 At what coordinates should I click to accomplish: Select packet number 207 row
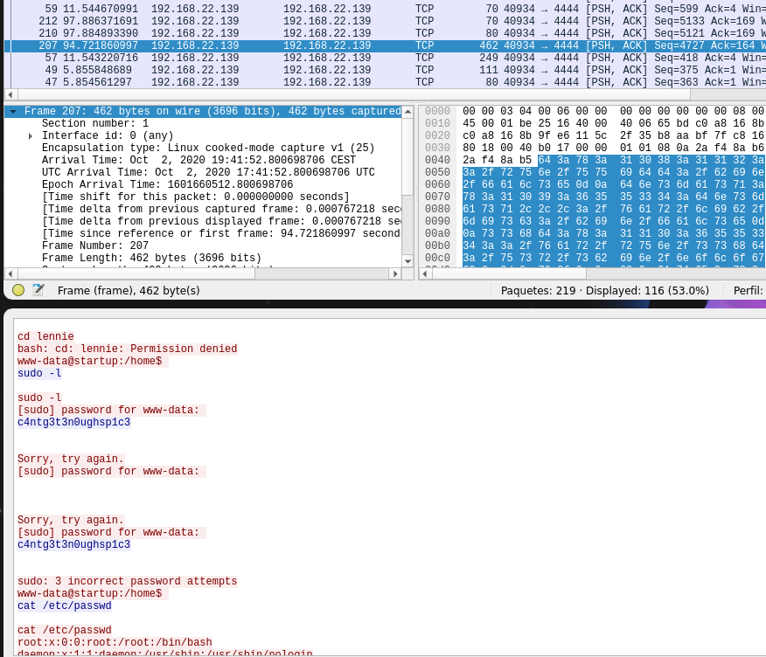262,45
